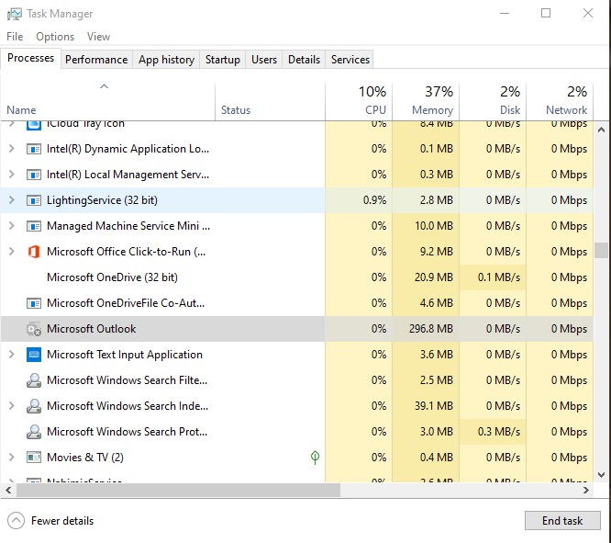The height and width of the screenshot is (543, 611).
Task: Click the Intel(R) Dynamic Application Loader process icon
Action: [x=34, y=149]
